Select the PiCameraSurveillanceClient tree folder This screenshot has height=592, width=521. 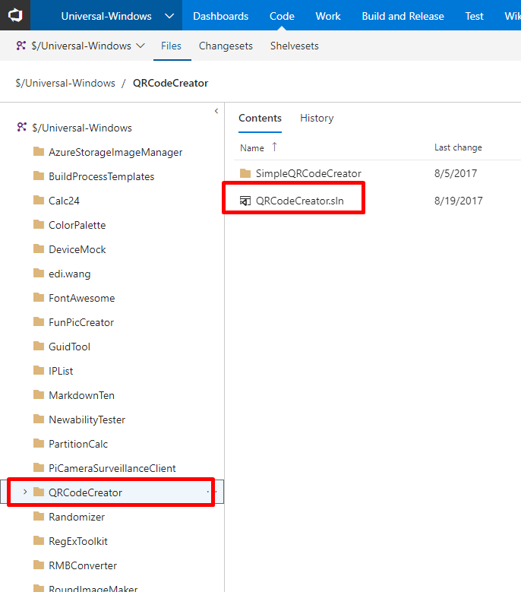point(112,469)
